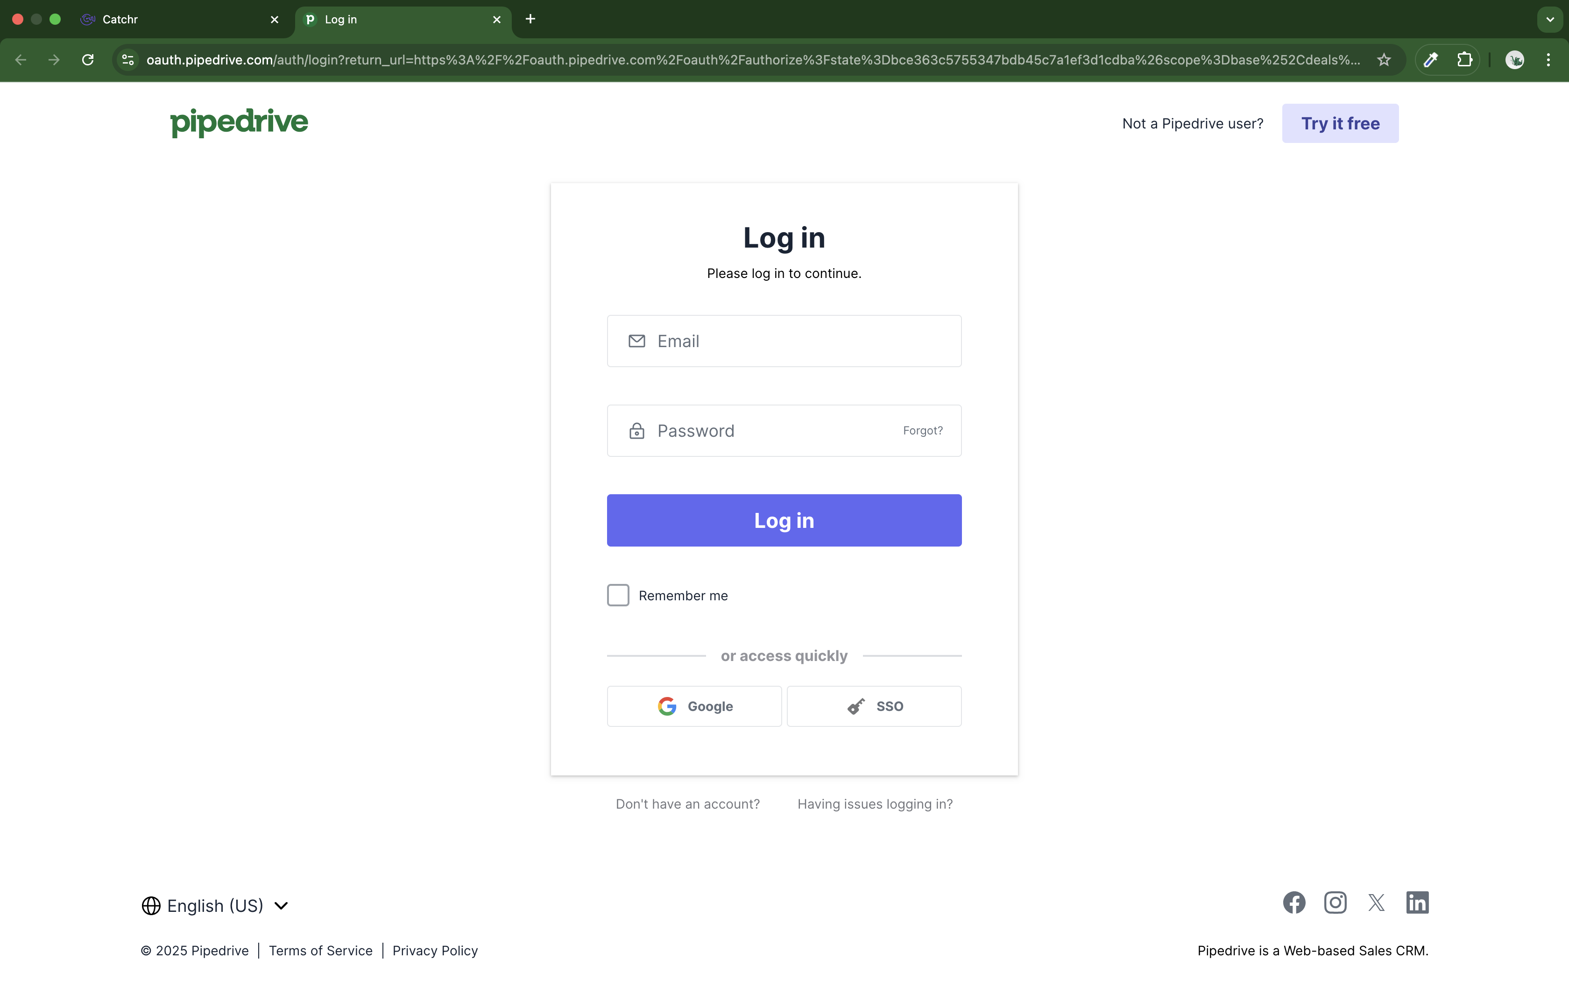Viewport: 1569px width, 981px height.
Task: Click the eyedropper extension icon
Action: [x=1431, y=60]
